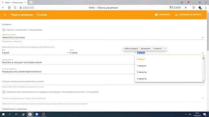The width and height of the screenshot is (209, 117).
Task: Open the taskbar clock and date
Action: pos(197,114)
